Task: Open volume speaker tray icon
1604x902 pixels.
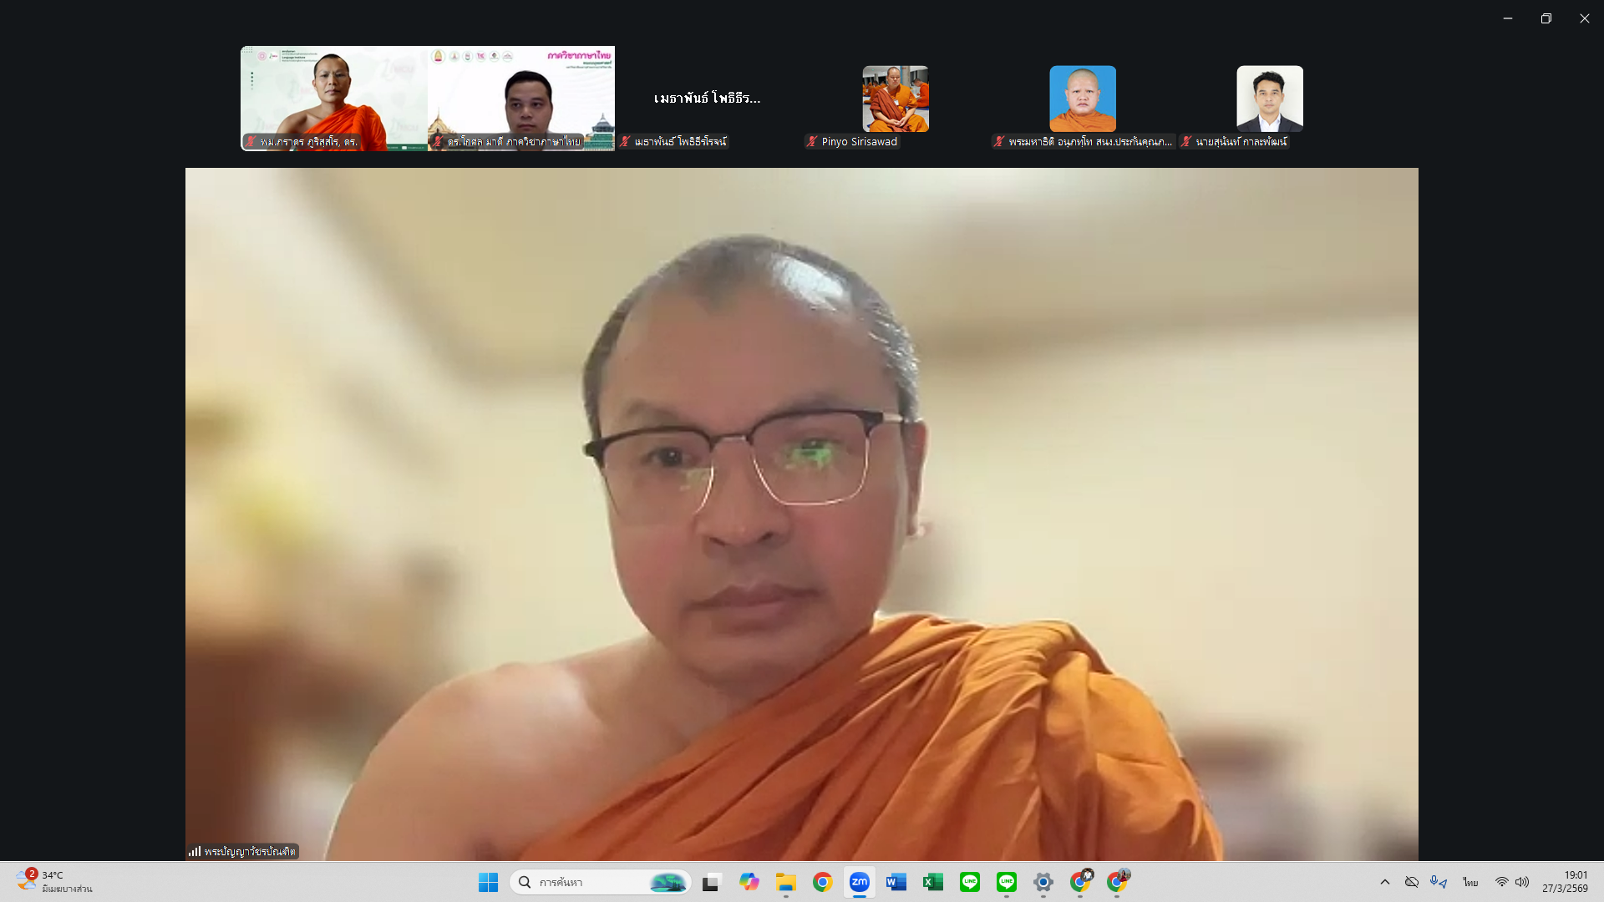Action: [1522, 882]
